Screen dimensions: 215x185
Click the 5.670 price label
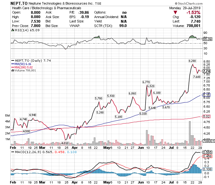[166, 107]
